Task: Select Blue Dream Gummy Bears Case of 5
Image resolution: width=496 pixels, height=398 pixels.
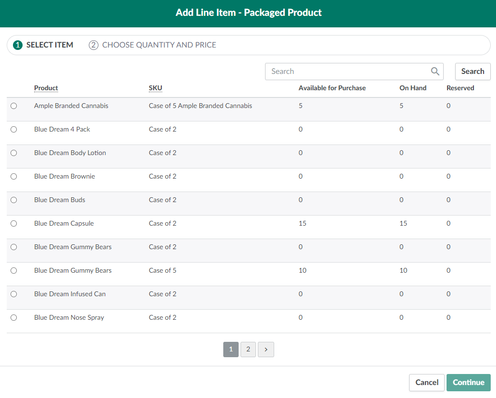Action: (x=13, y=271)
